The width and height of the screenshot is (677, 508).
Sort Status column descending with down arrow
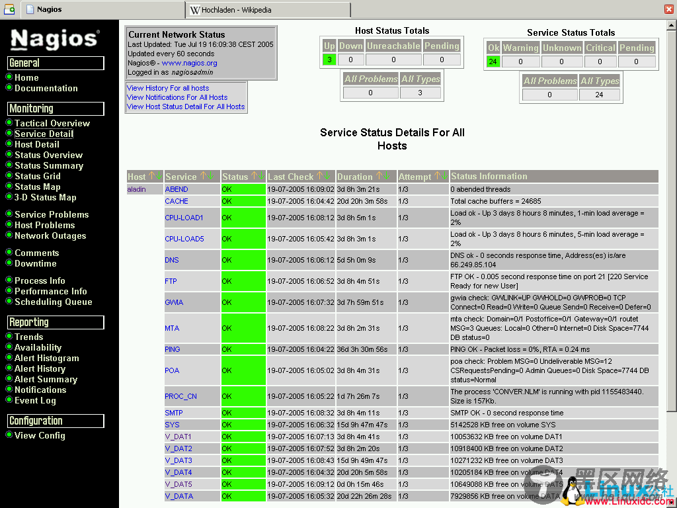[x=261, y=176]
